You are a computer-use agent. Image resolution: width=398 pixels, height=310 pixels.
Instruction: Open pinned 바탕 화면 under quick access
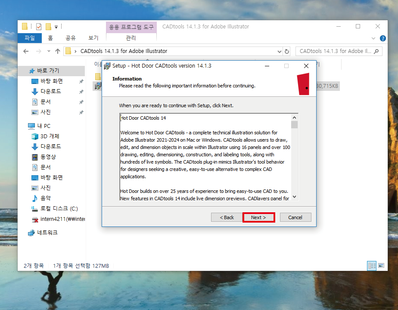coord(52,81)
